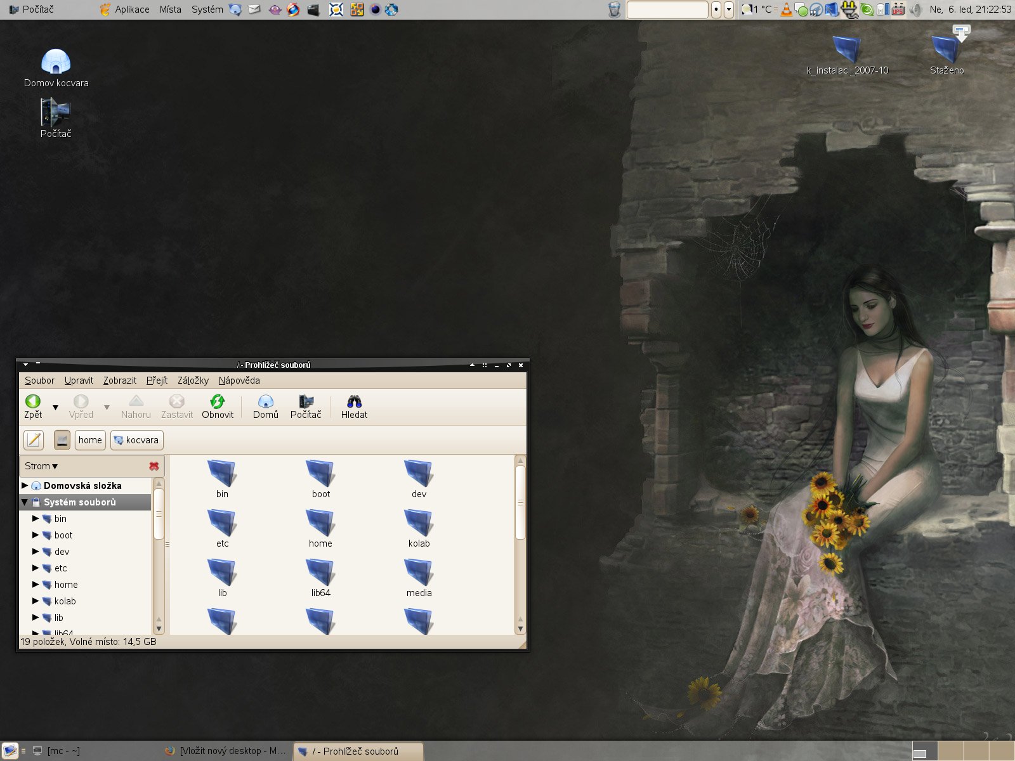Screen dimensions: 1015x761
Task: Open the boot folder icon in main view
Action: (320, 474)
